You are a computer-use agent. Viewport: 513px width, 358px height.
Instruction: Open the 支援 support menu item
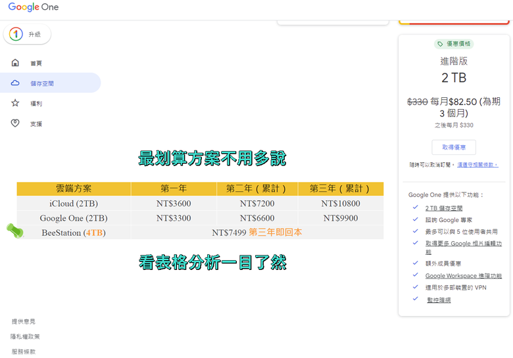pos(36,123)
